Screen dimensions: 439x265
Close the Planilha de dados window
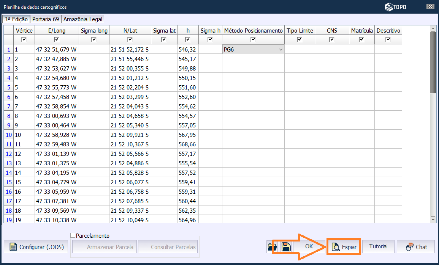430,7
